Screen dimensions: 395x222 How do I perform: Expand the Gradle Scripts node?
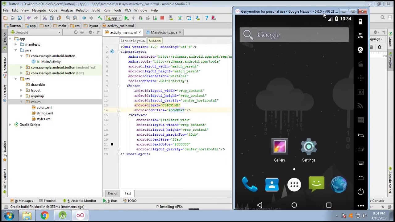(10, 125)
